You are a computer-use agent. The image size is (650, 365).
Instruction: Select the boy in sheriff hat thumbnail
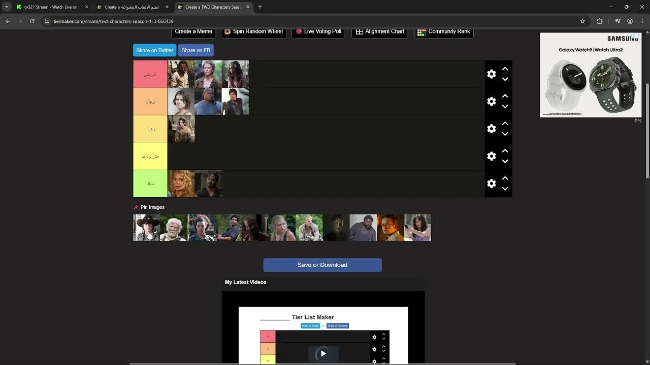[146, 228]
